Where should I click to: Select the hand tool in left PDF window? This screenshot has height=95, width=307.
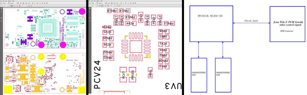[x=14, y=6]
